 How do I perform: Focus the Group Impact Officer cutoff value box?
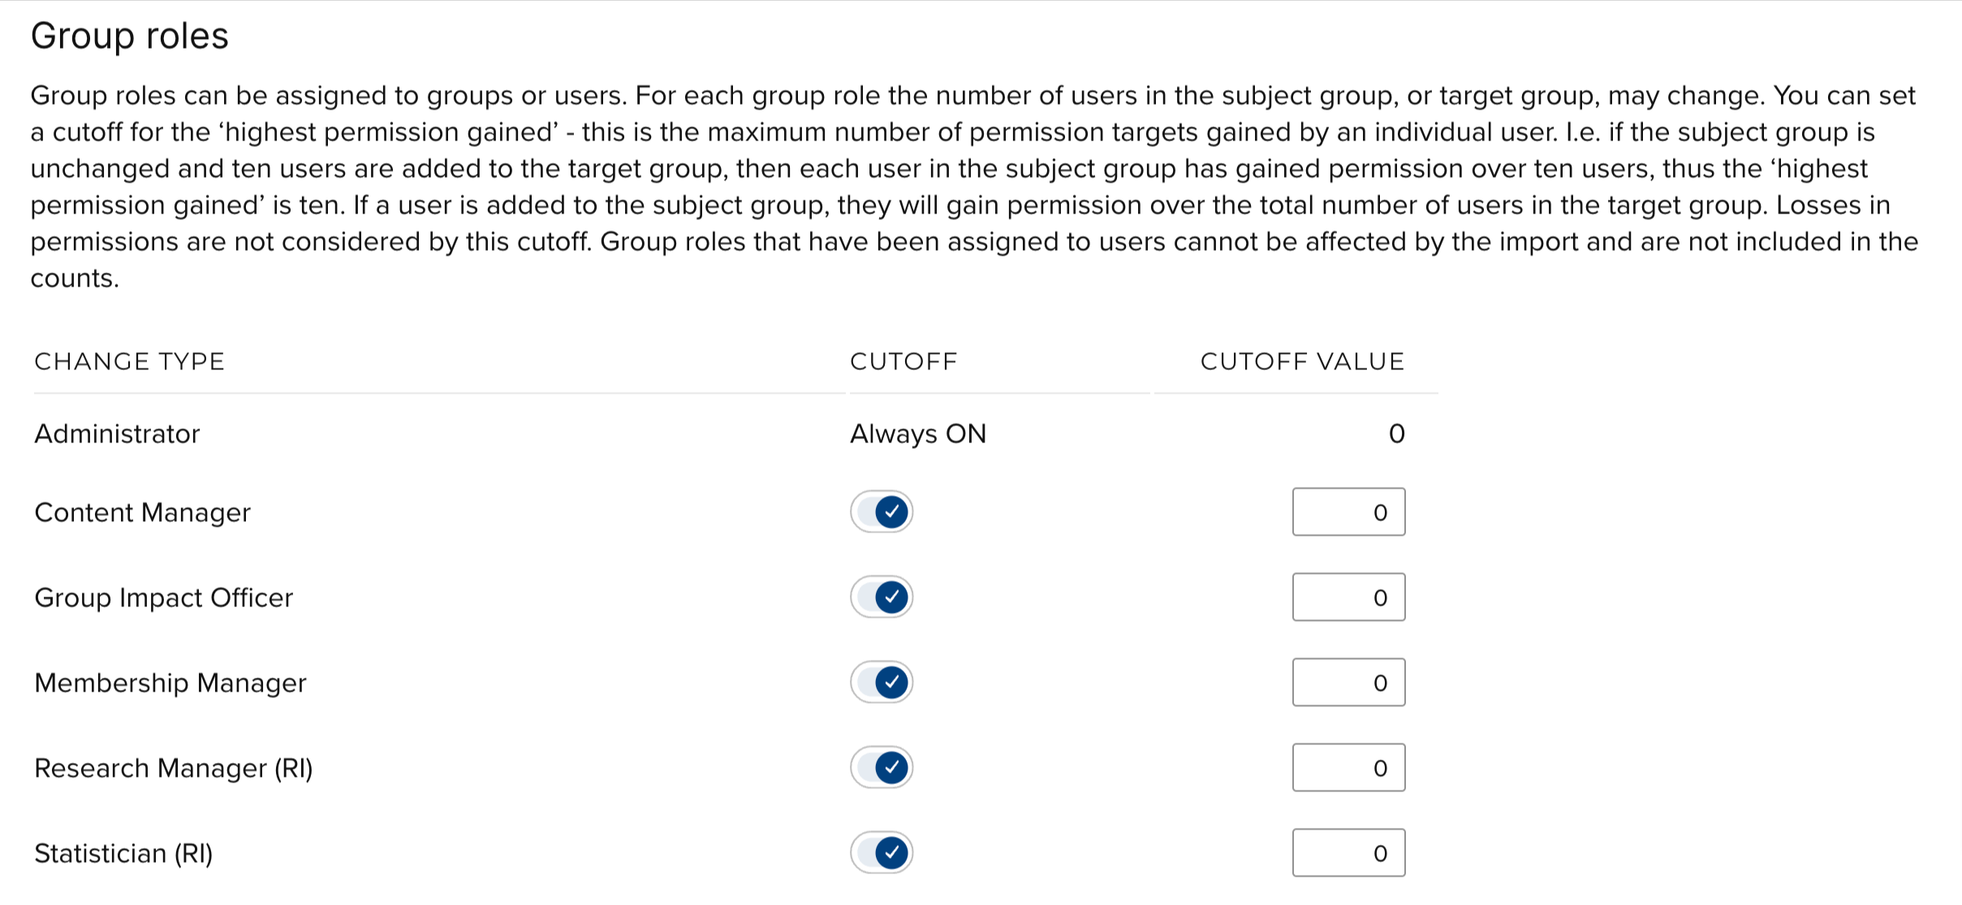[1348, 597]
